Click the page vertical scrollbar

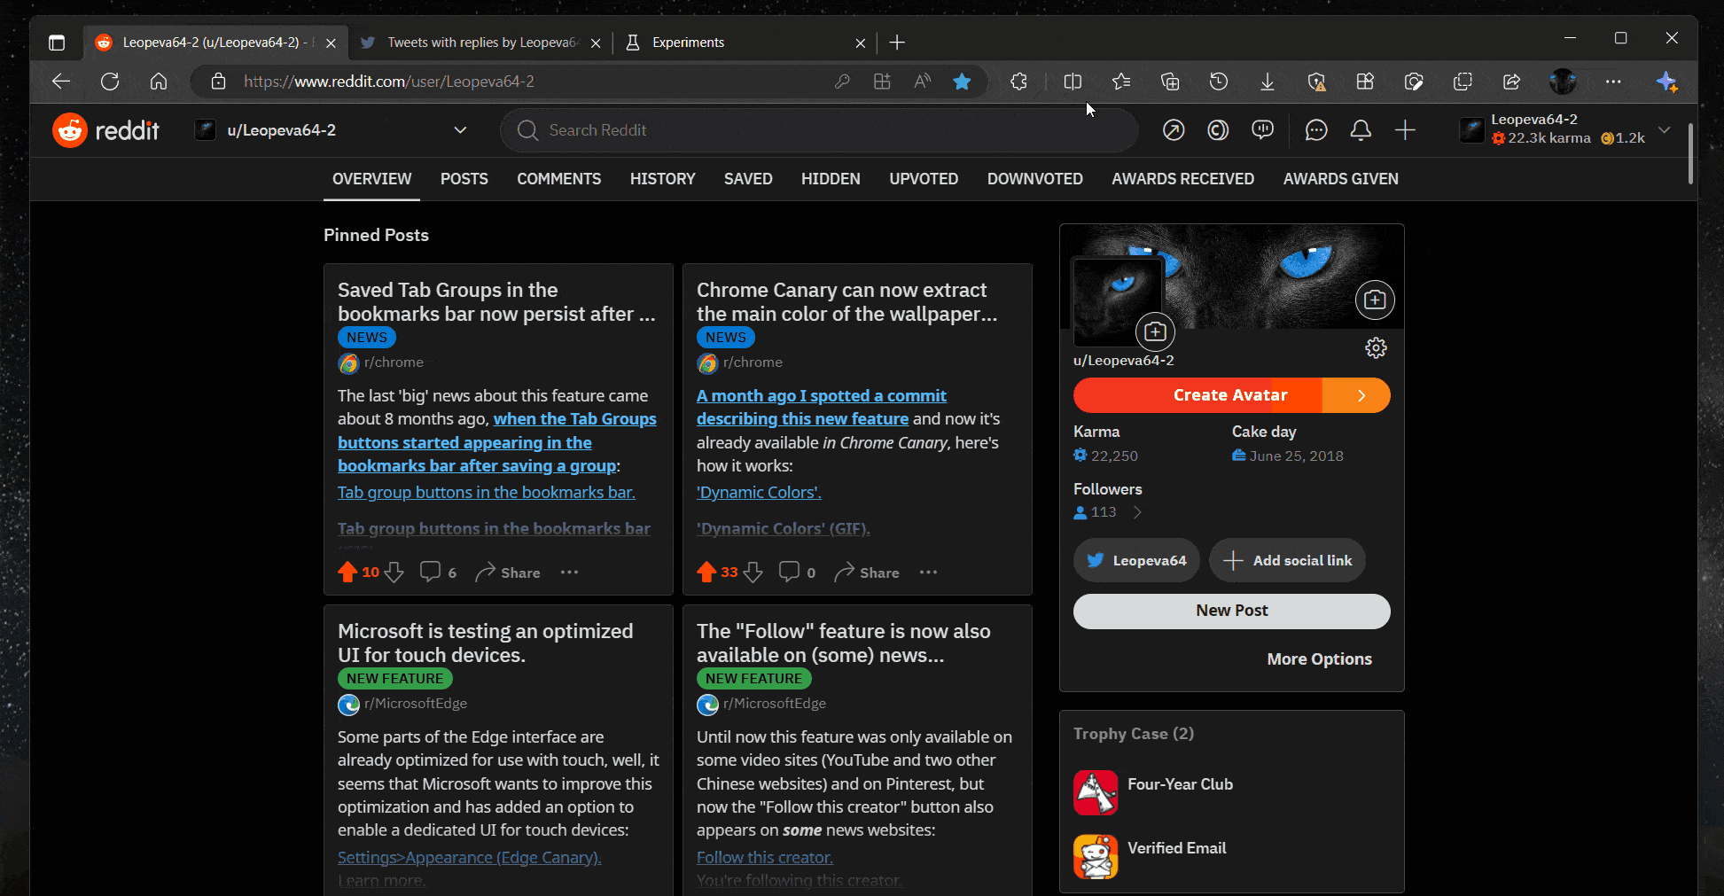[1690, 153]
